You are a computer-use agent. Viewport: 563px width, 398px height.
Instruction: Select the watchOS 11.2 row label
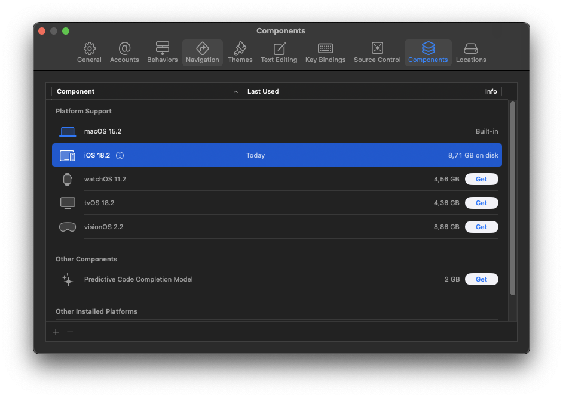[105, 179]
